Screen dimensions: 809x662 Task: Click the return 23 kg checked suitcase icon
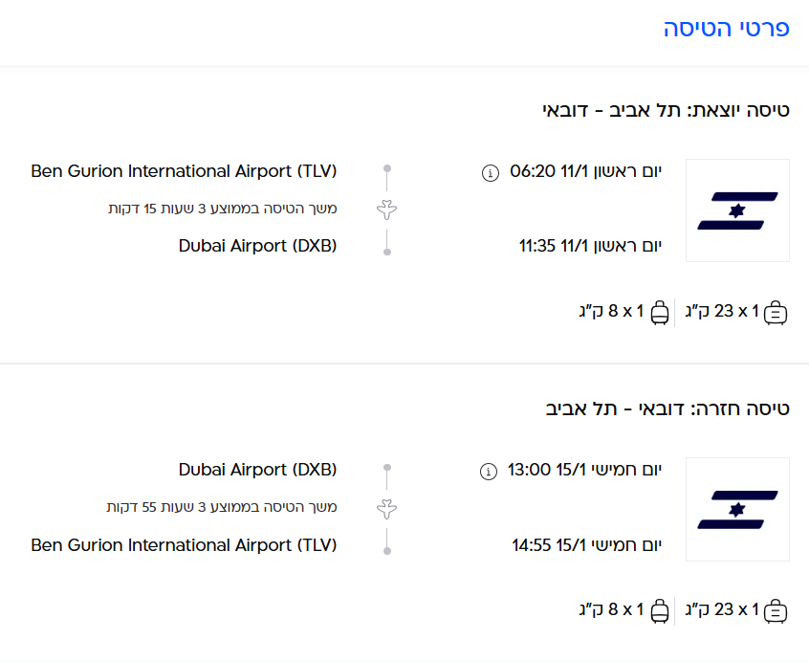776,610
